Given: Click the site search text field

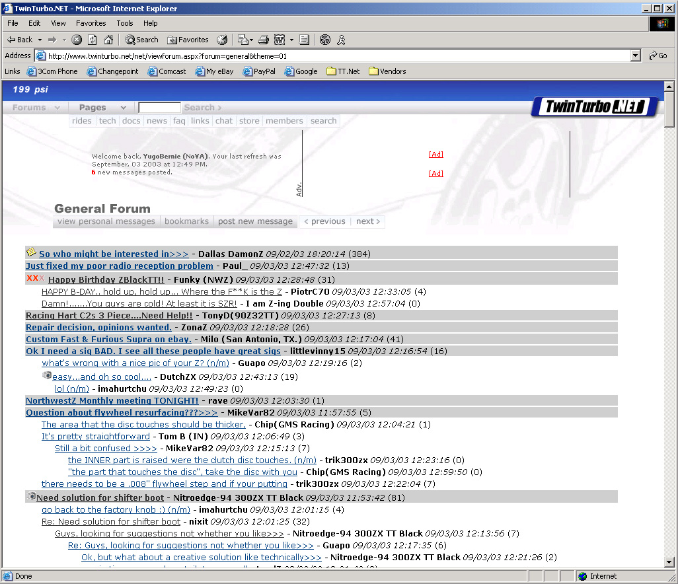Looking at the screenshot, I should pos(159,108).
